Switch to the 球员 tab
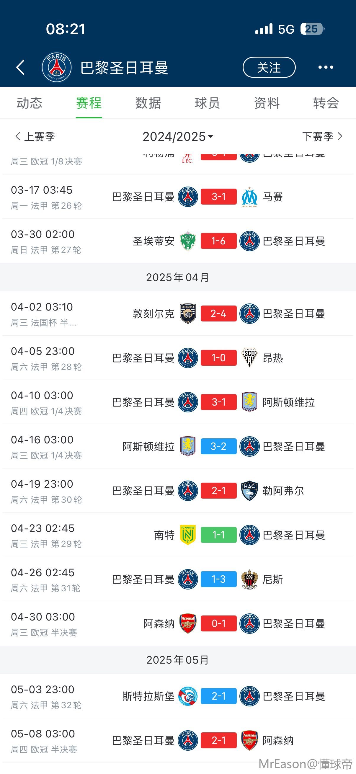 click(207, 103)
